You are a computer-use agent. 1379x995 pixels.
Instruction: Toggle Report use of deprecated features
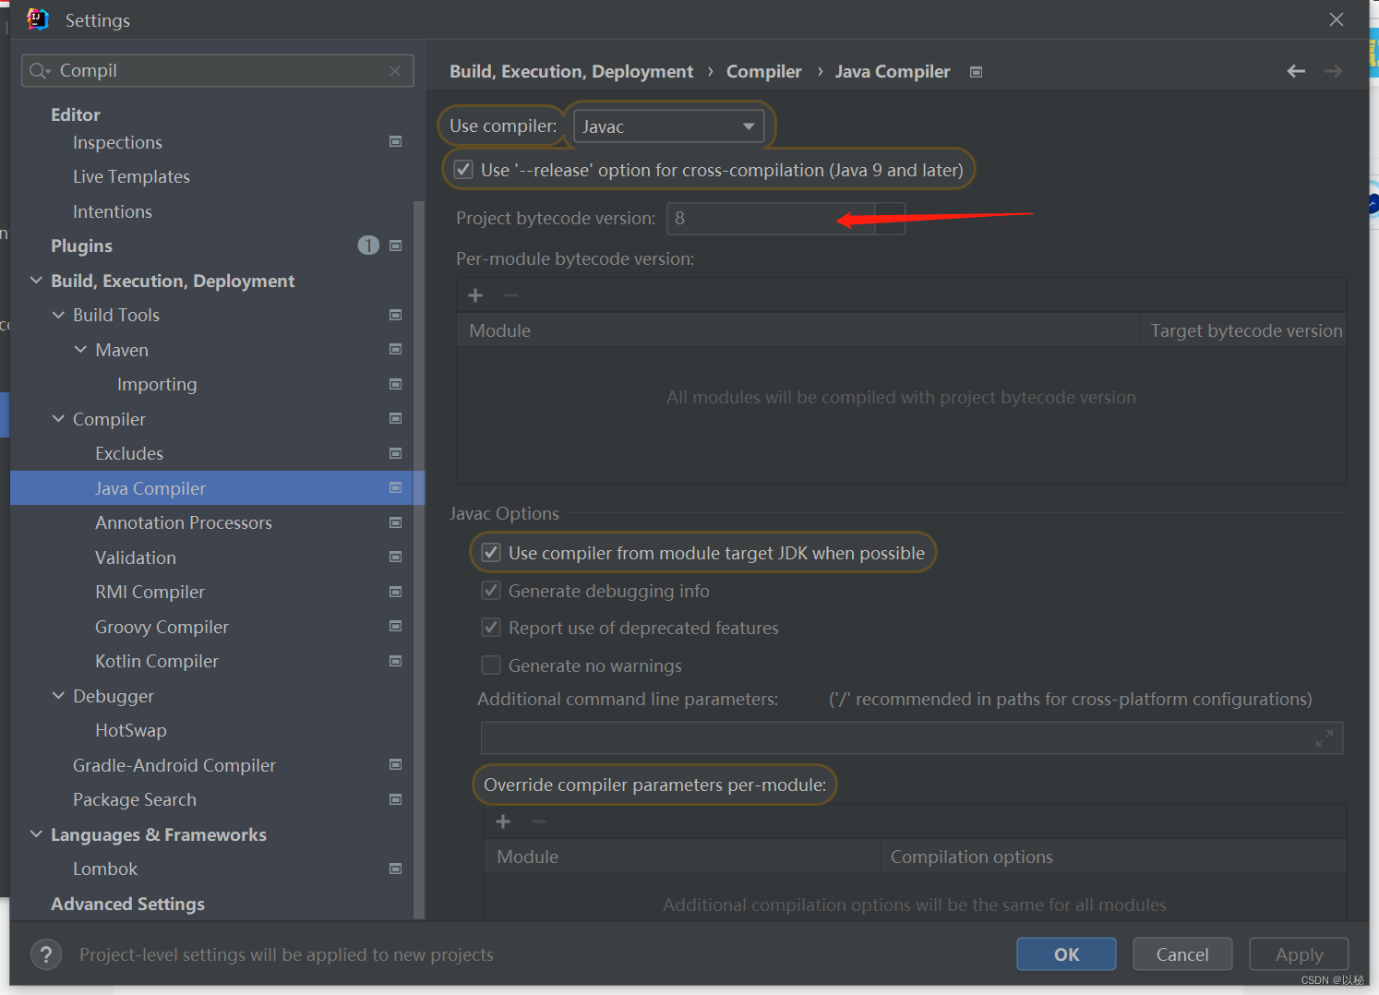(x=491, y=628)
